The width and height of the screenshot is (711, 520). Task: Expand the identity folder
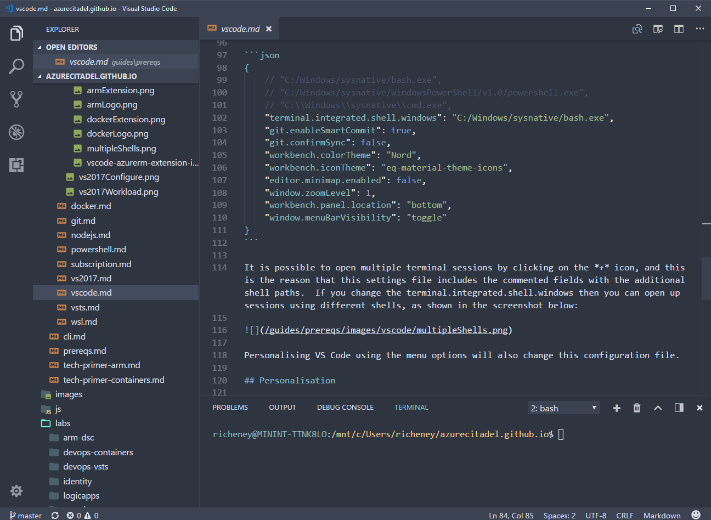116,482
